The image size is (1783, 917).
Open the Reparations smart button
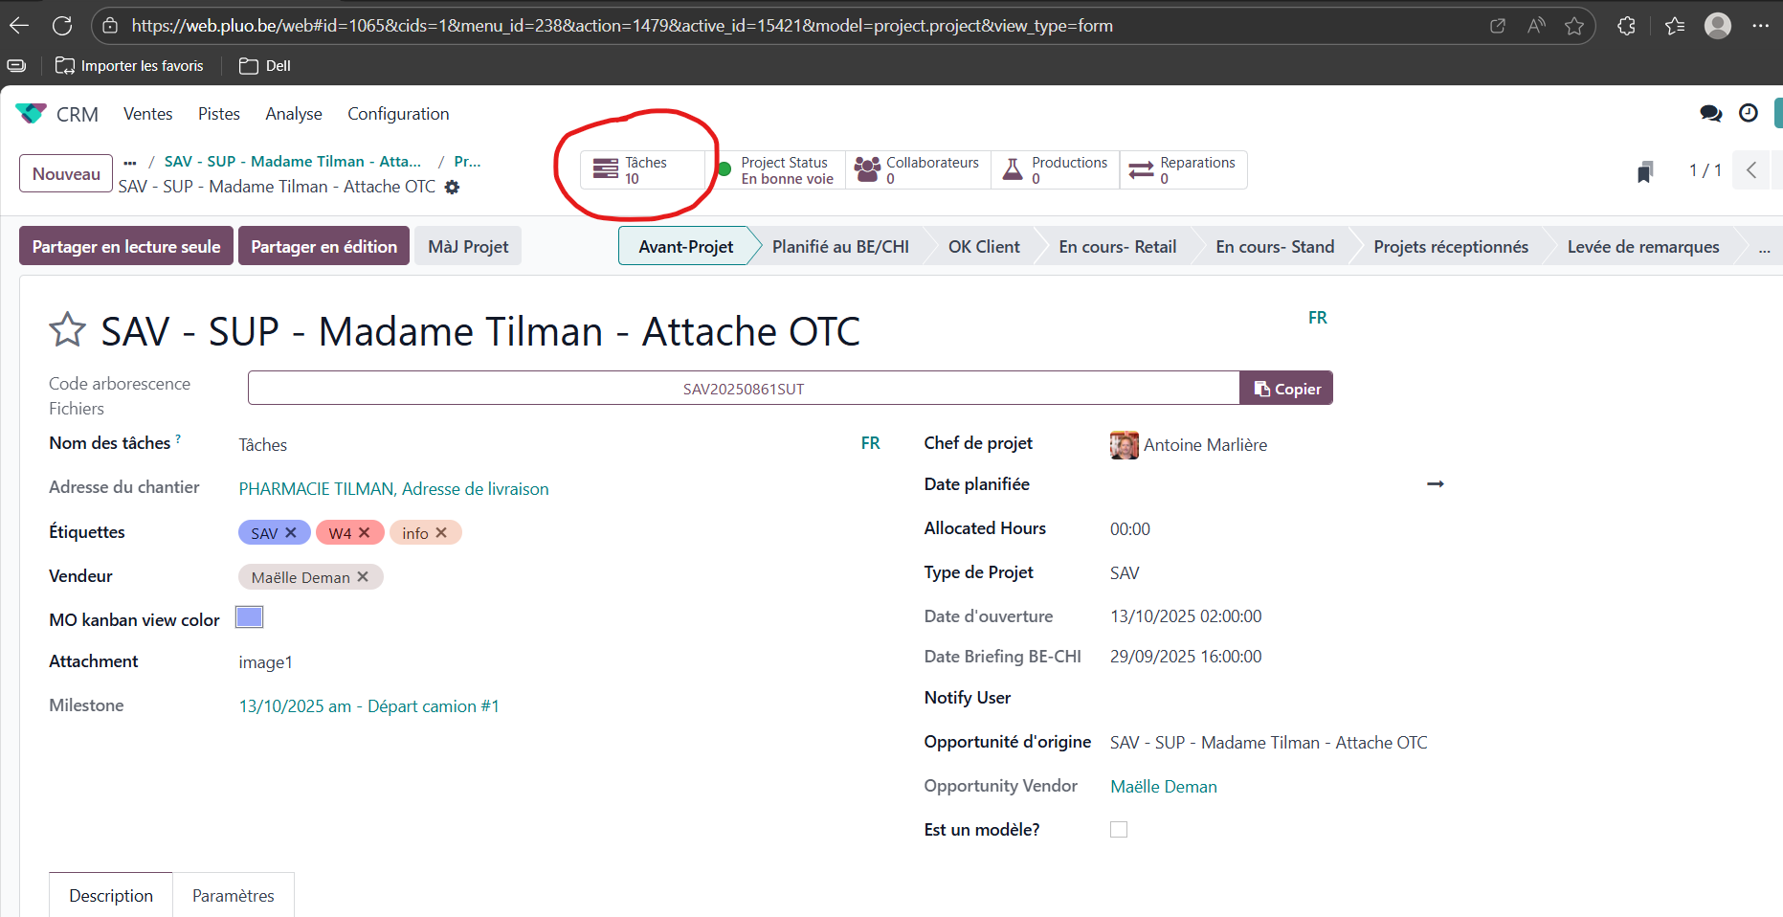[x=1183, y=170]
